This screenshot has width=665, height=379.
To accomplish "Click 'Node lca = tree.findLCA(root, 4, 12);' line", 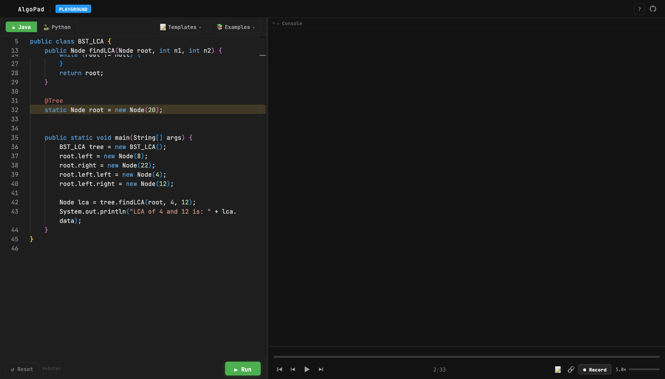I will coord(128,202).
